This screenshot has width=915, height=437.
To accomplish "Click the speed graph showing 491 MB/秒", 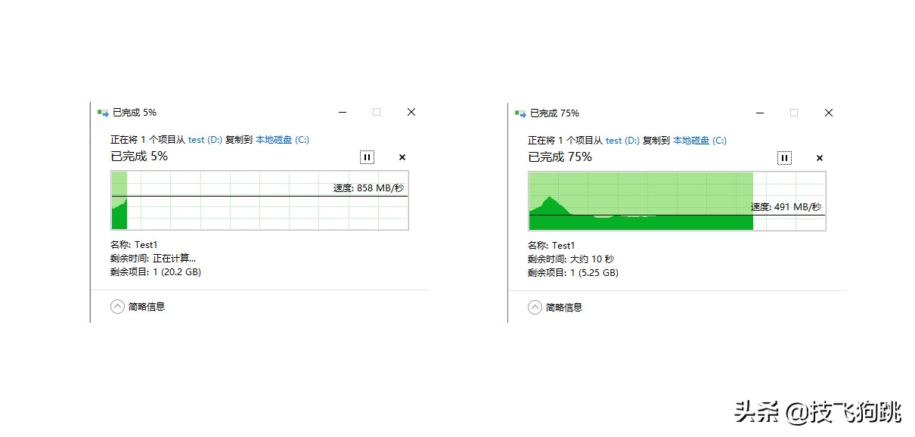I will click(677, 200).
